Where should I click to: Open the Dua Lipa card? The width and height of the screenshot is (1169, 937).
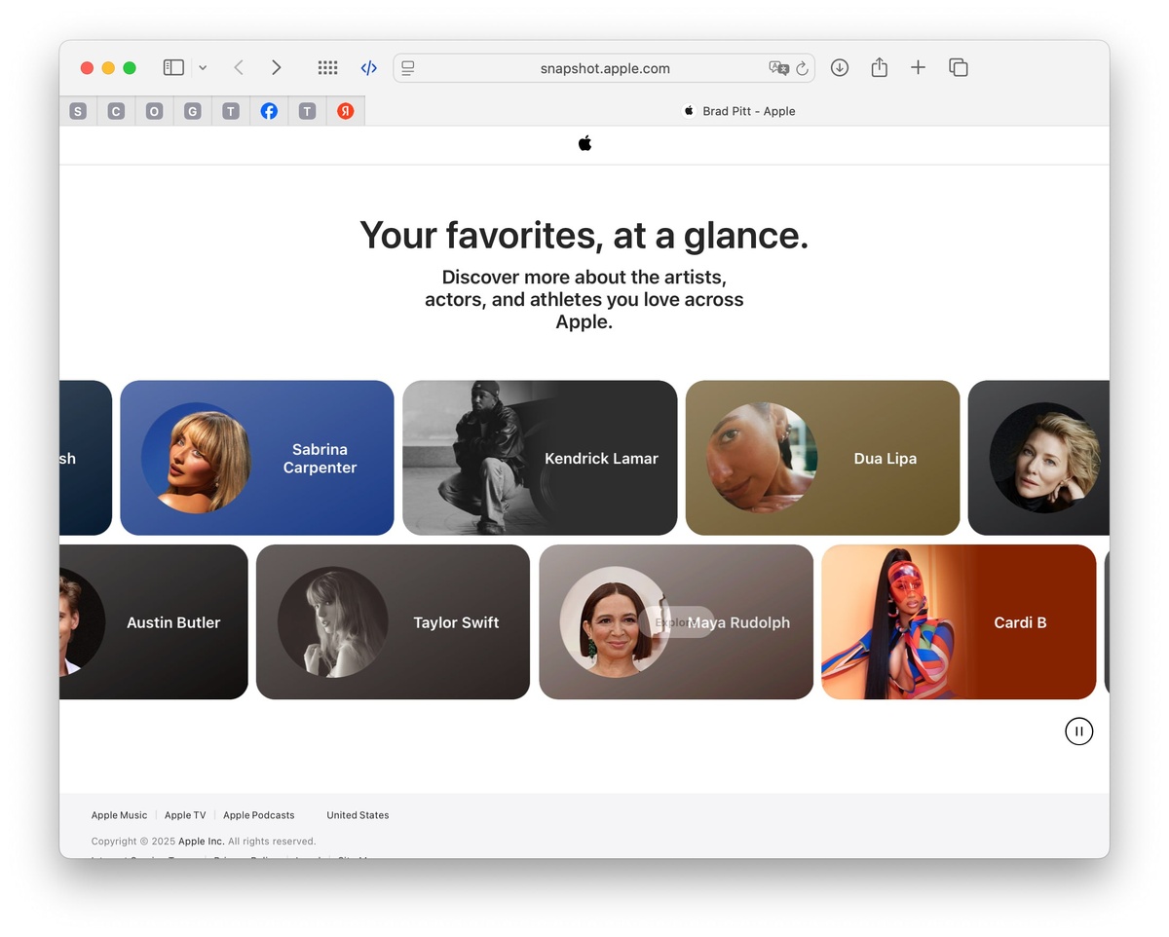[822, 458]
